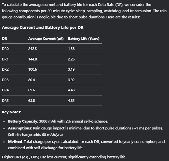Click the 4.48 battery life value
This screenshot has width=169, height=161.
[x=71, y=90]
